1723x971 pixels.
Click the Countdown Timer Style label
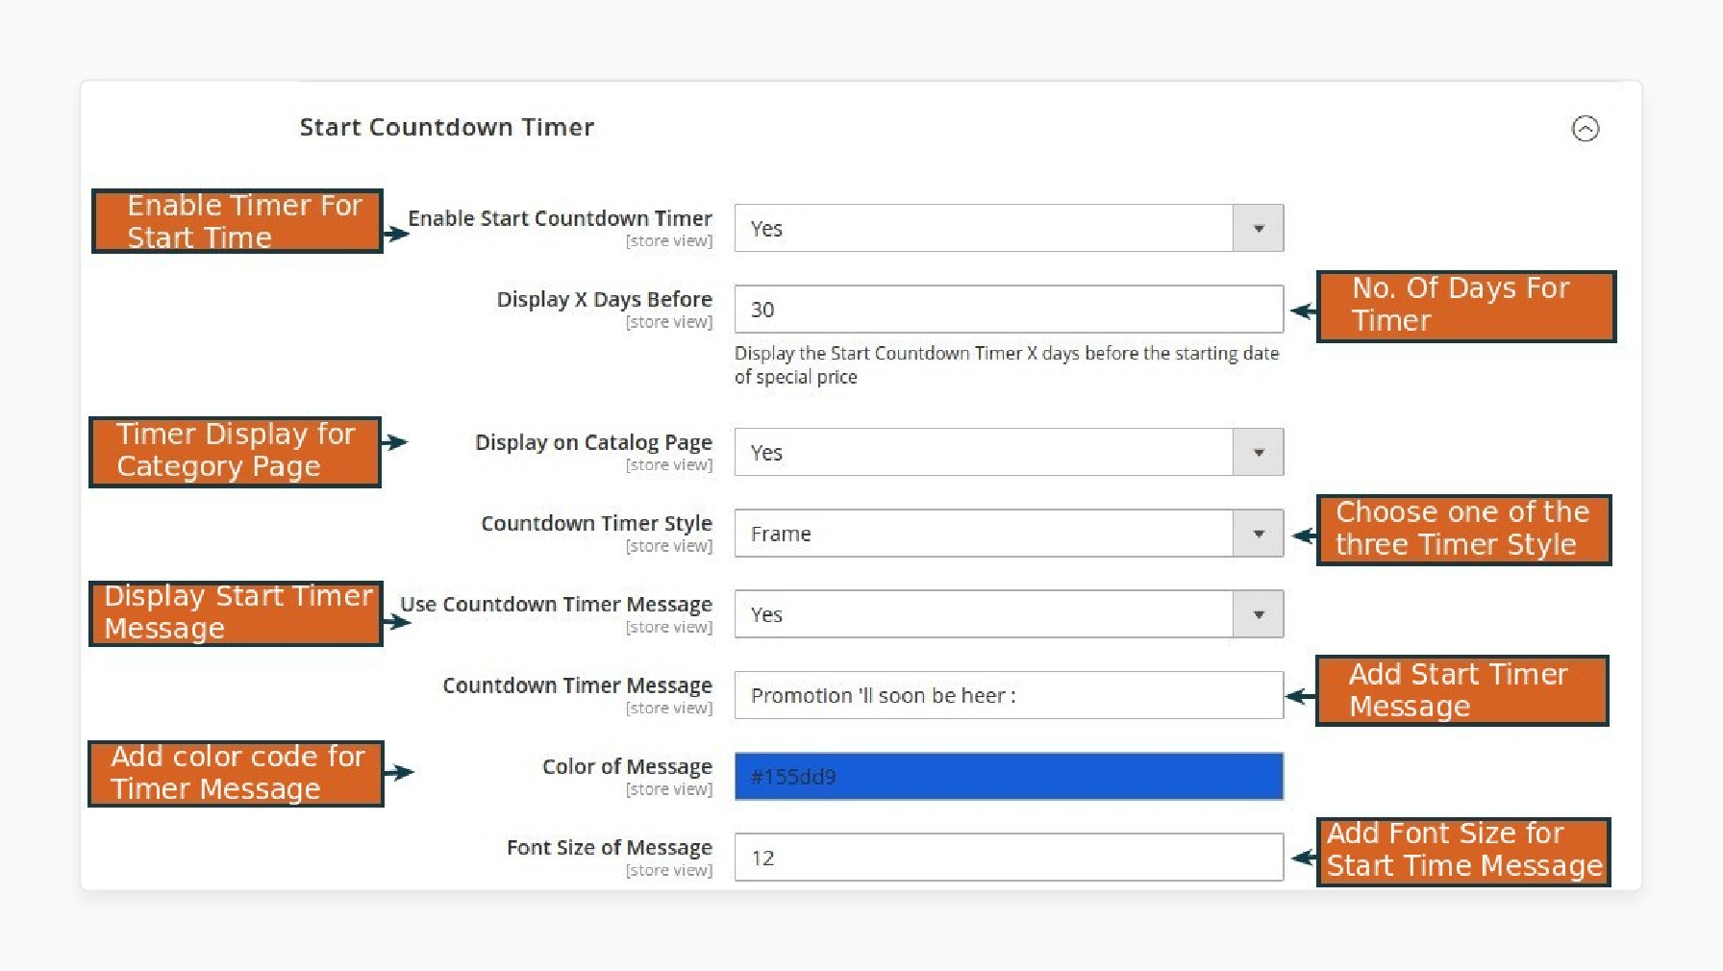point(596,523)
